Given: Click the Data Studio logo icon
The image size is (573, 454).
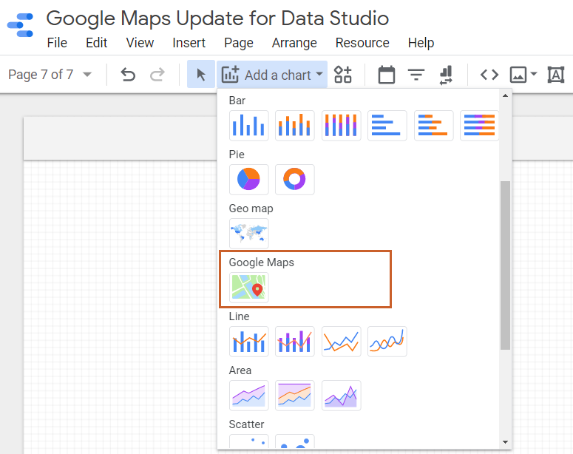Looking at the screenshot, I should (21, 25).
